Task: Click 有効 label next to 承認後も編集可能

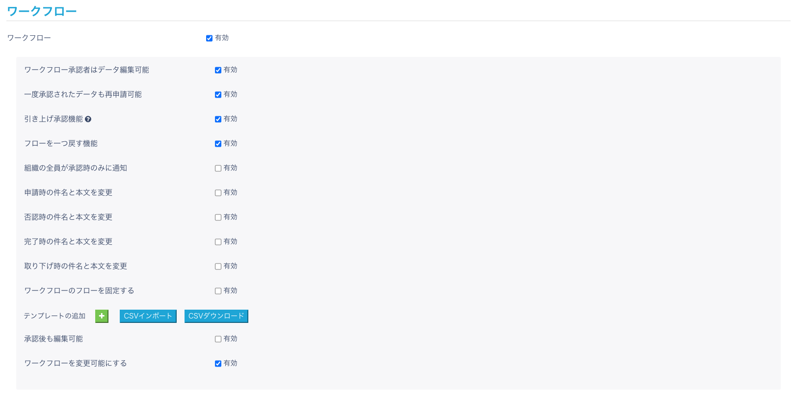Action: 231,339
